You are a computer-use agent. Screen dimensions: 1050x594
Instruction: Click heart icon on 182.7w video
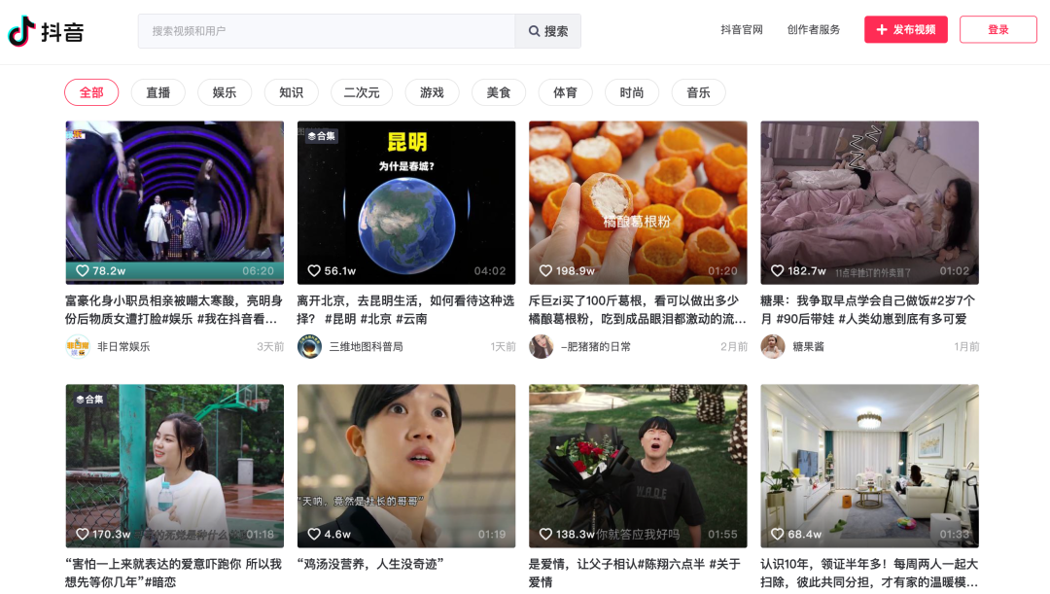(778, 270)
